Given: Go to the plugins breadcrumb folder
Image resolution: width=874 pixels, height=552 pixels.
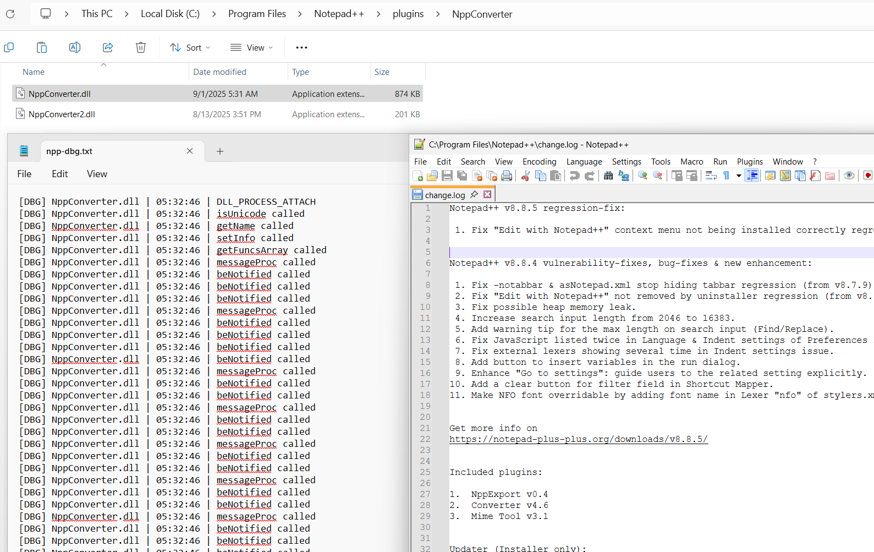Looking at the screenshot, I should (408, 14).
